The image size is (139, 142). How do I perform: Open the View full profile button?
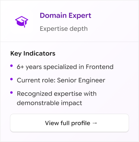(69, 123)
